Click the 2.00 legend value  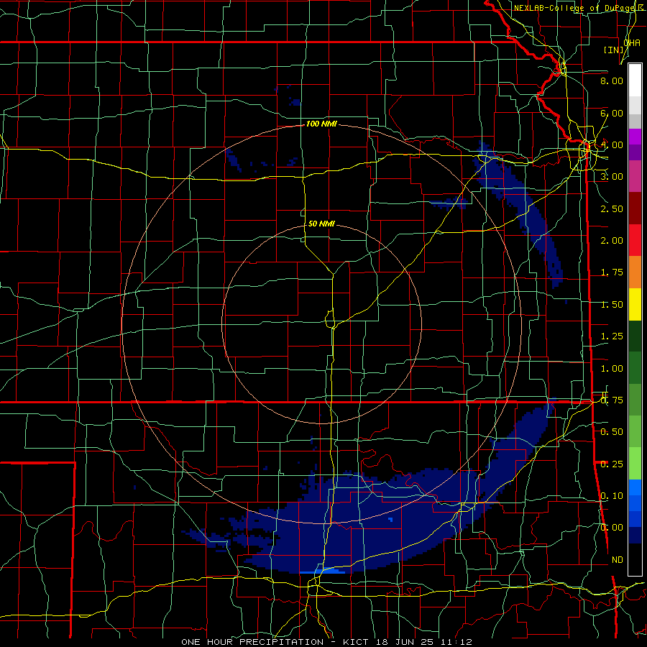[x=612, y=241]
